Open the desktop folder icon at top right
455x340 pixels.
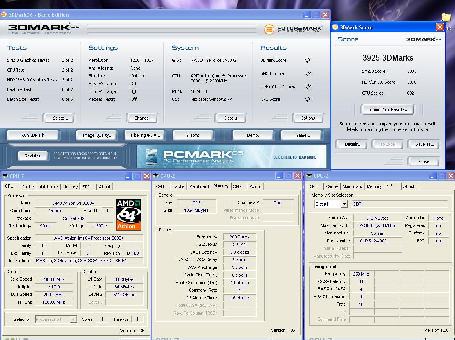446,17
